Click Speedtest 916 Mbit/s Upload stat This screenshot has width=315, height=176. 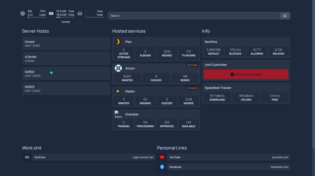246,97
